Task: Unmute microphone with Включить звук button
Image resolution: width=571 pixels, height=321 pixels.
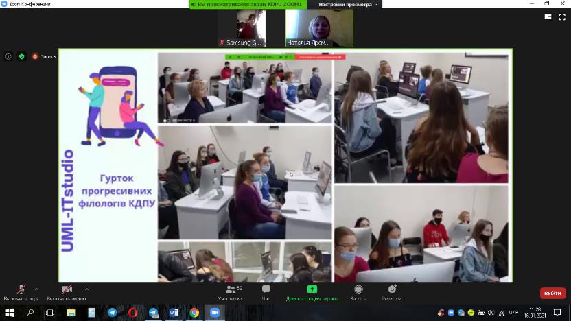Action: pos(21,291)
